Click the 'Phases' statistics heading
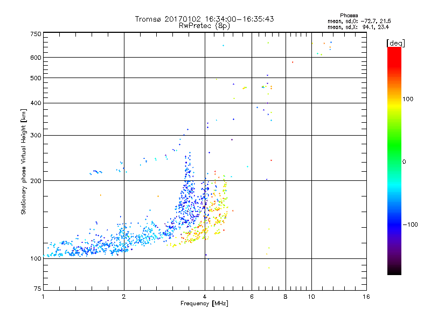 click(x=349, y=16)
